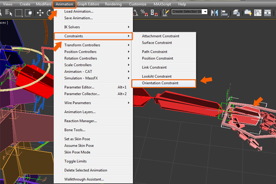
Task: Choose Load Animation... from the menu
Action: (93, 11)
